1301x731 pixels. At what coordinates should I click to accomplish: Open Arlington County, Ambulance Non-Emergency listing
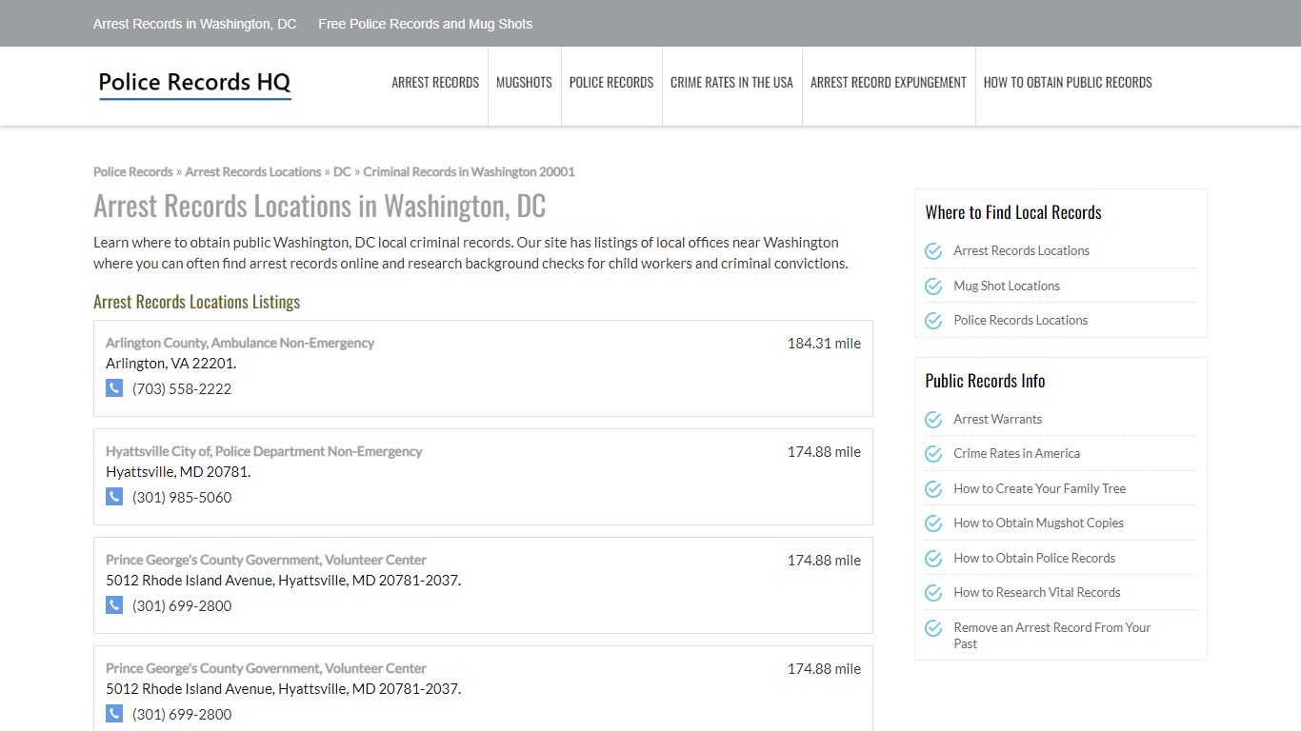240,343
